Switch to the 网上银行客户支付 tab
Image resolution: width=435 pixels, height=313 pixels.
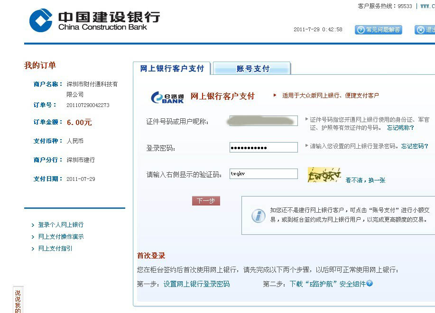[x=172, y=68]
